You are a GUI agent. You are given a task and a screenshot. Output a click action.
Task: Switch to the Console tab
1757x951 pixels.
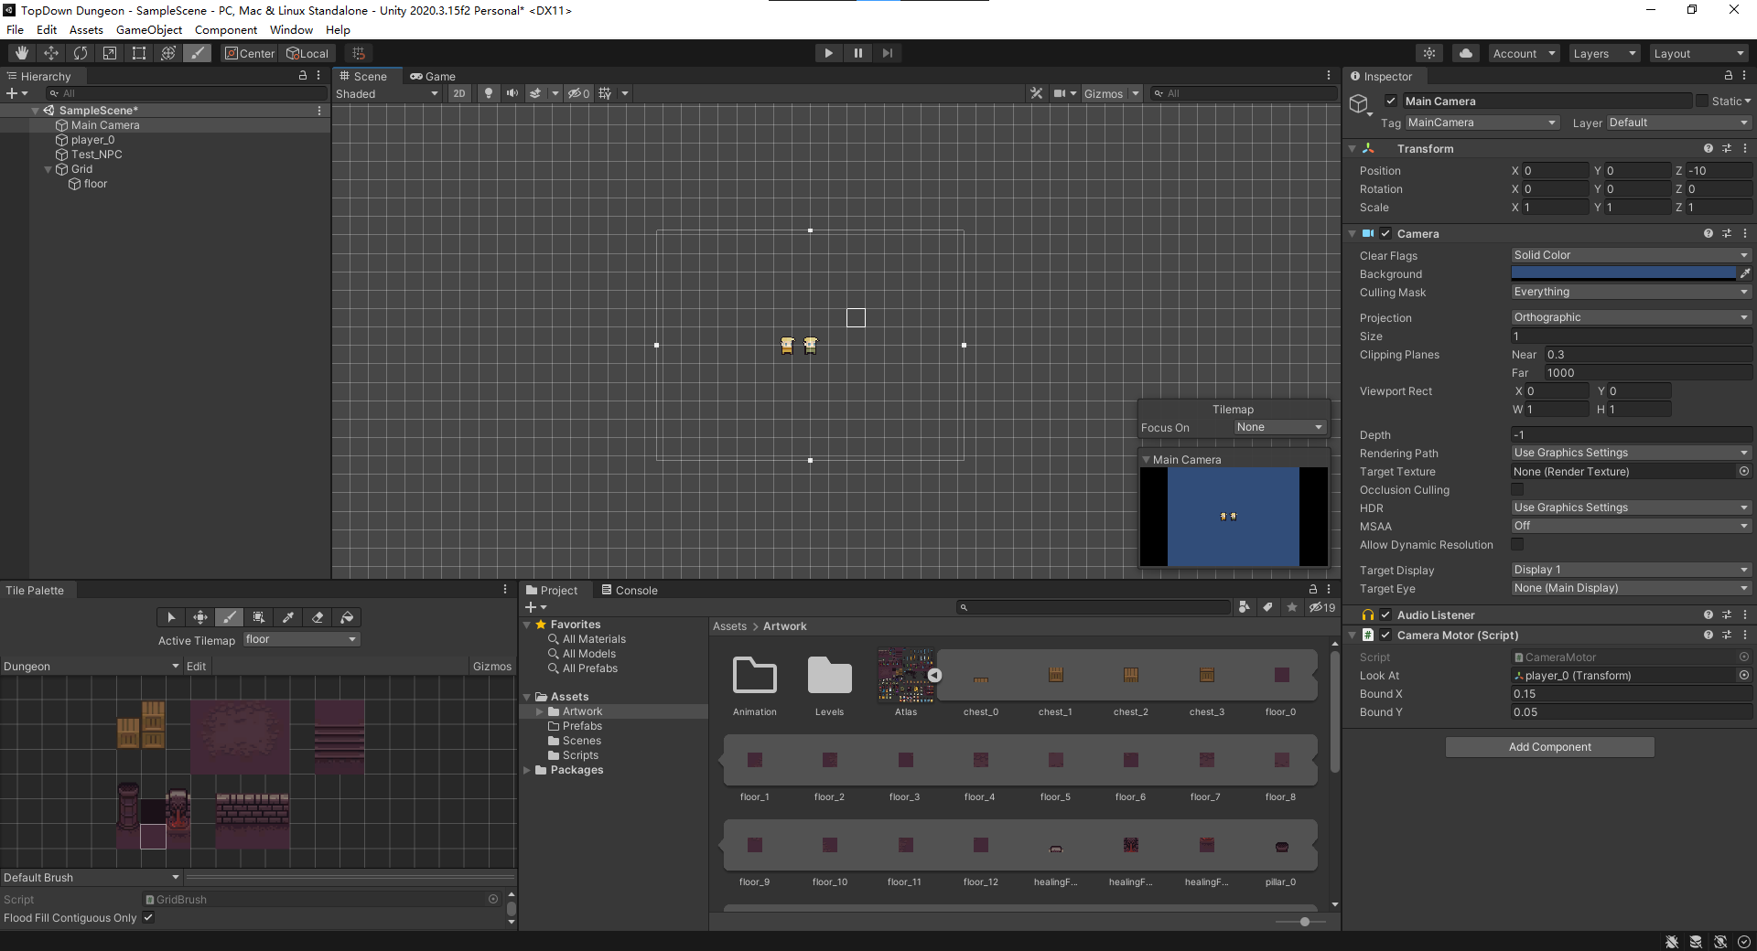[x=630, y=590]
